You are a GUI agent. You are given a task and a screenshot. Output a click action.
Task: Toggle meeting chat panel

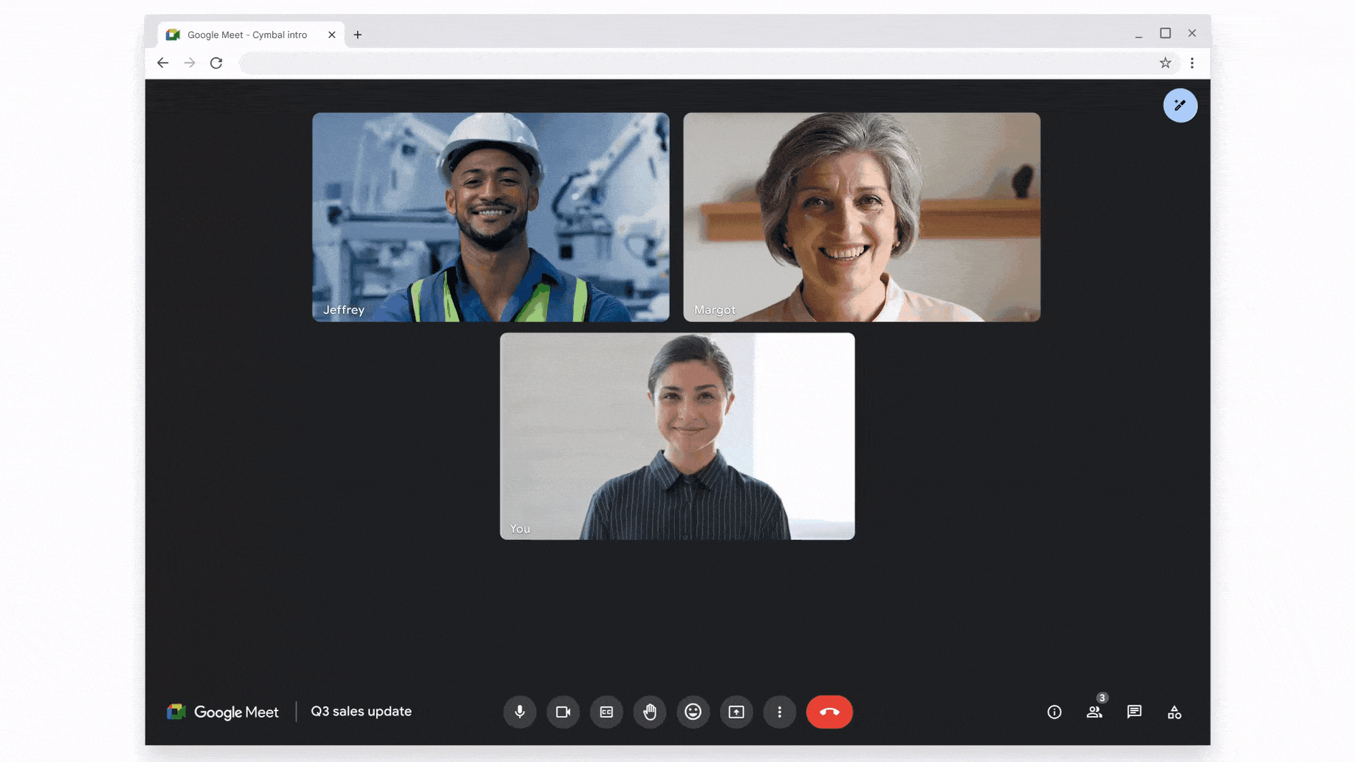tap(1134, 712)
